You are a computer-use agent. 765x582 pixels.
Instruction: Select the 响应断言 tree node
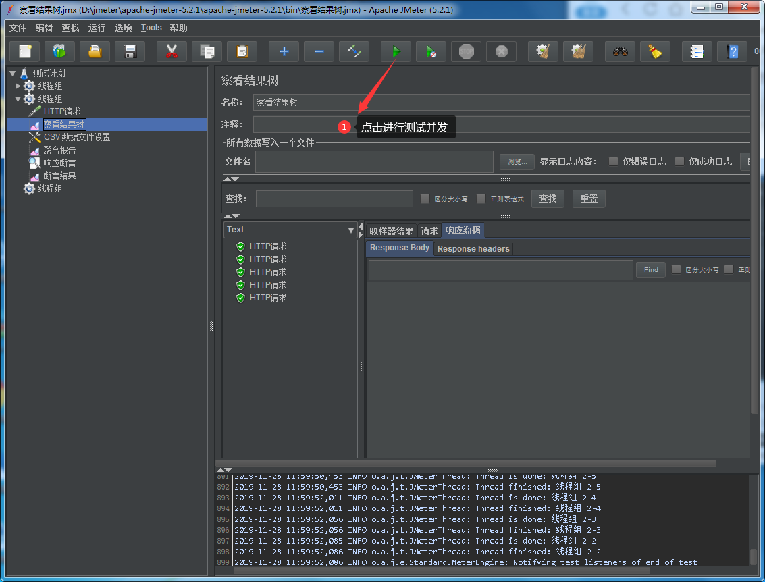point(59,163)
